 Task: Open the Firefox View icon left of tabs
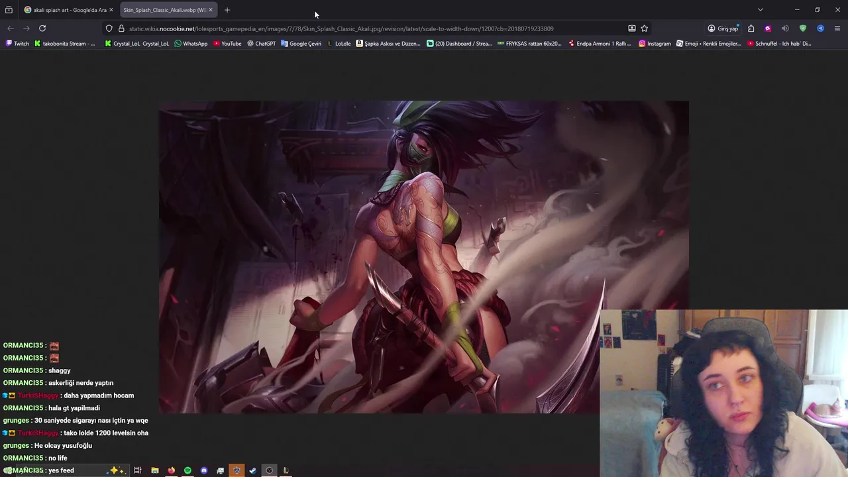(9, 10)
